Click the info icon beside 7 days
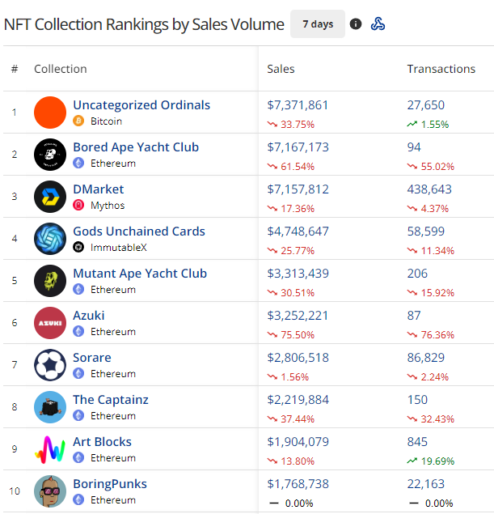This screenshot has width=494, height=514. click(x=356, y=24)
